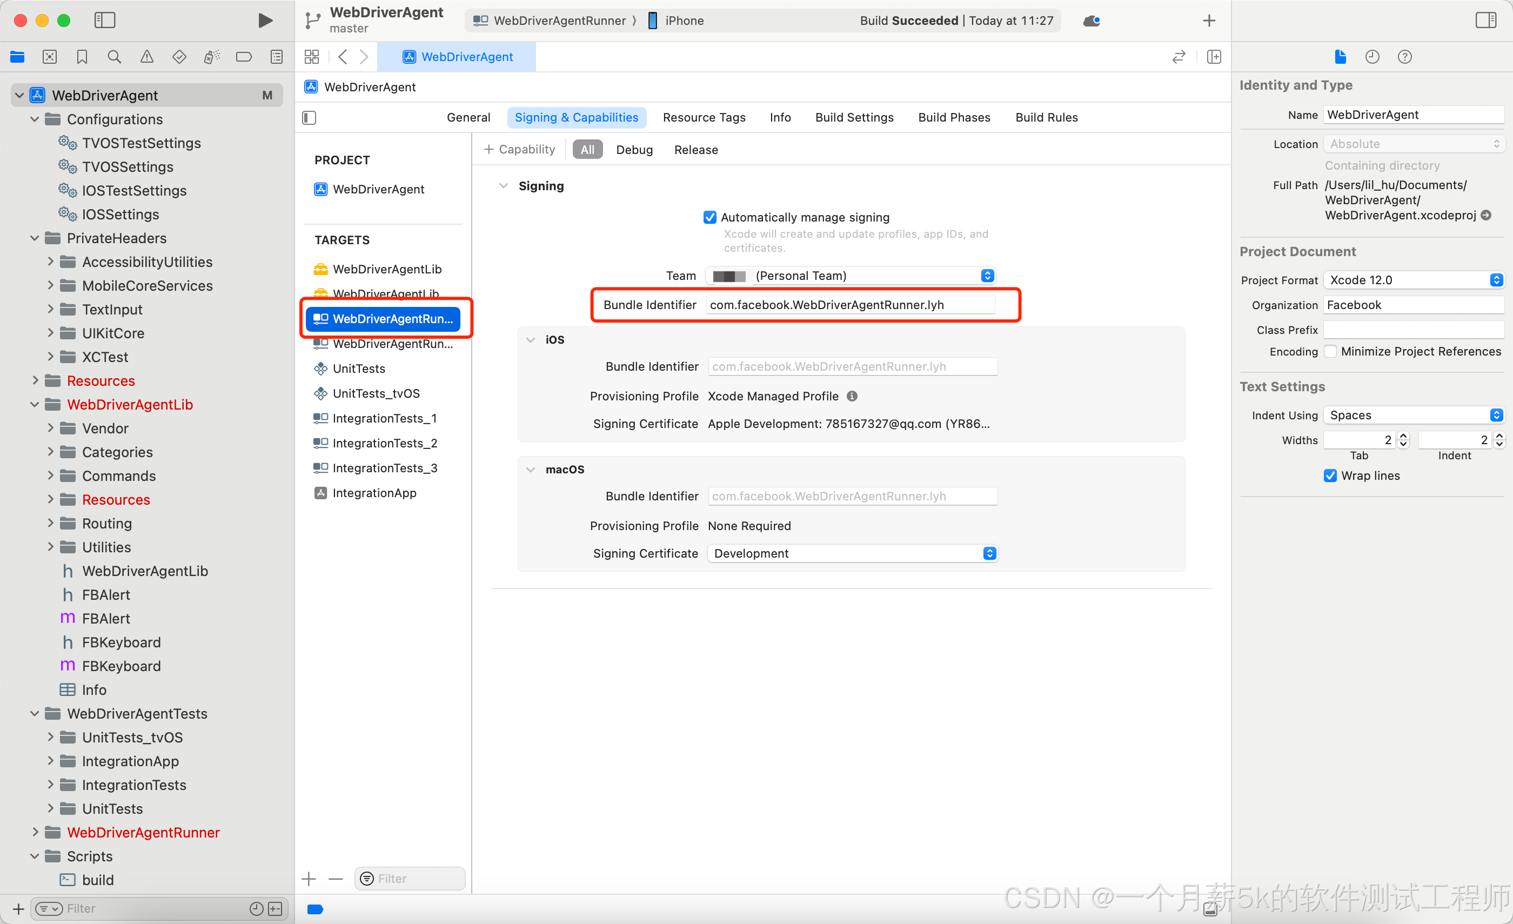Collapse the Configurations folder
The height and width of the screenshot is (924, 1513).
coord(35,119)
